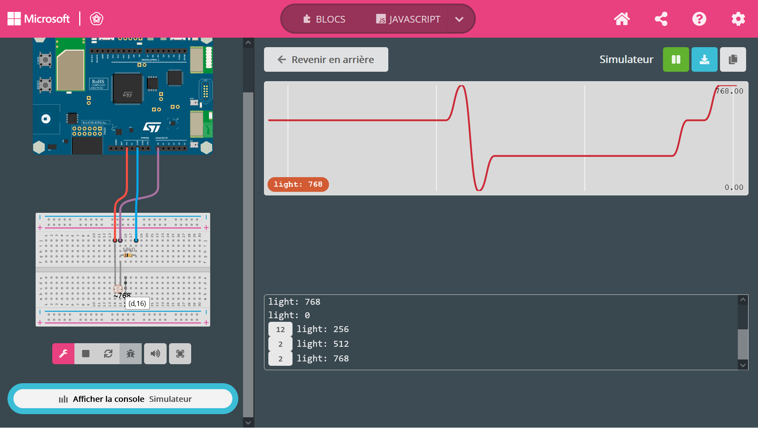Screen dimensions: 758x428
Task: Restart the simulator with the refresh icon
Action: click(x=108, y=353)
